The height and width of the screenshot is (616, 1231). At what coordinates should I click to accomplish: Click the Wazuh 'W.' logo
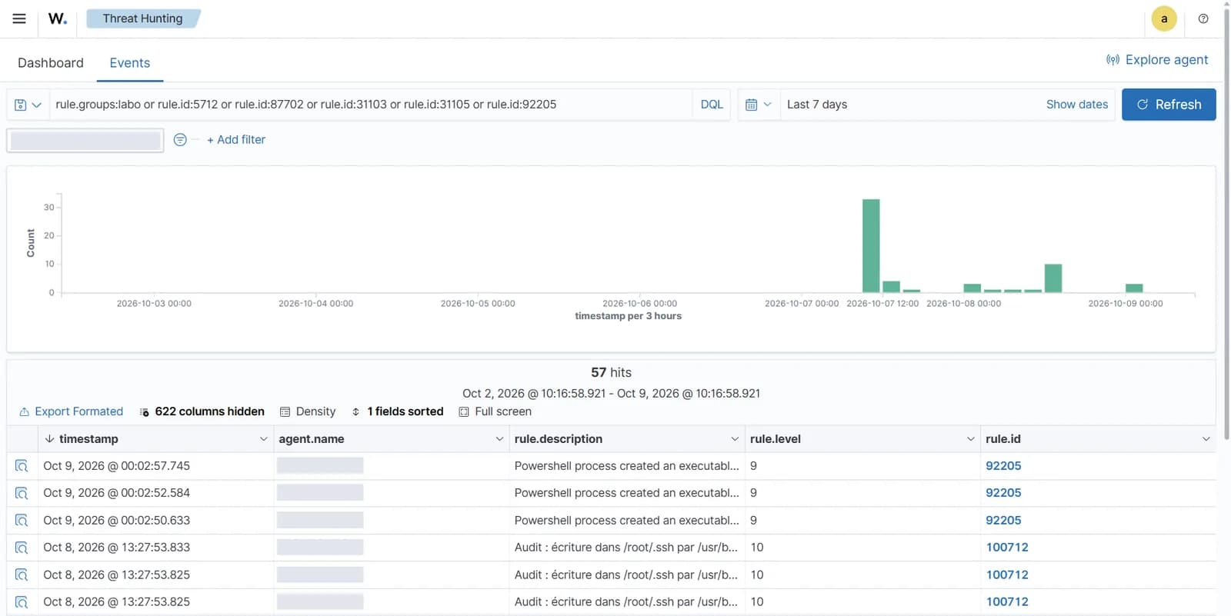58,18
